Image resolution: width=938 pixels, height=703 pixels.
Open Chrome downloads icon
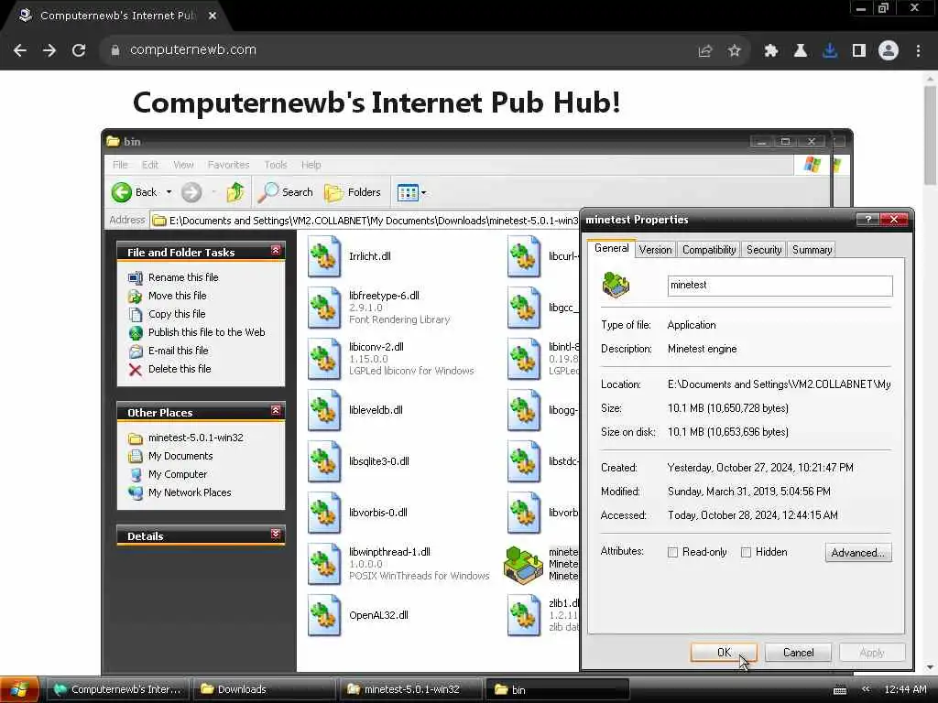click(830, 51)
